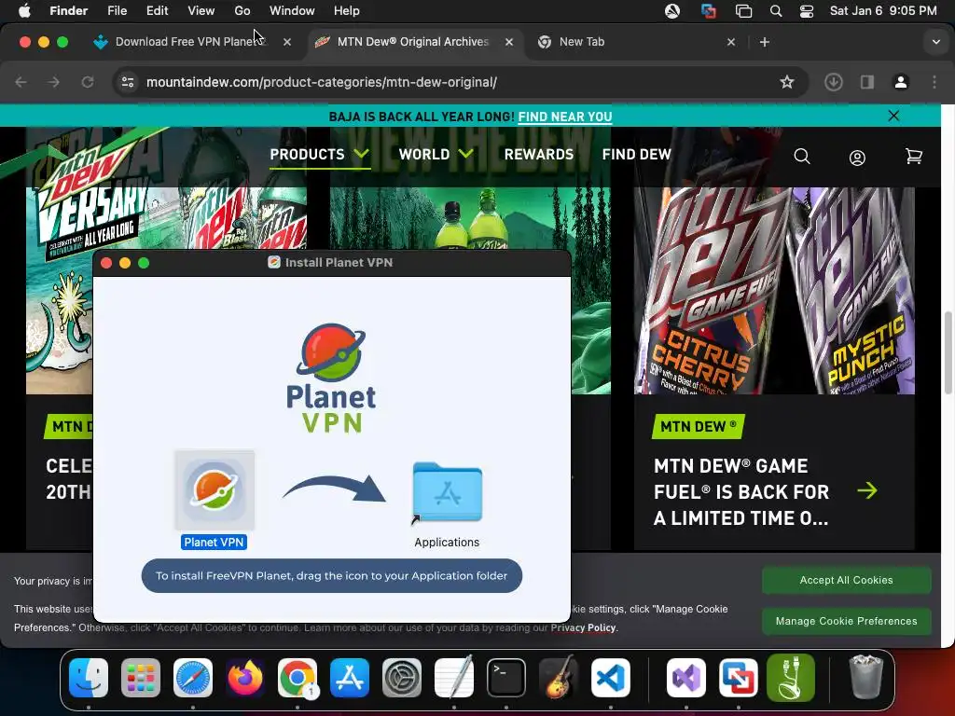The height and width of the screenshot is (716, 955).
Task: Open the File menu
Action: pos(117,11)
